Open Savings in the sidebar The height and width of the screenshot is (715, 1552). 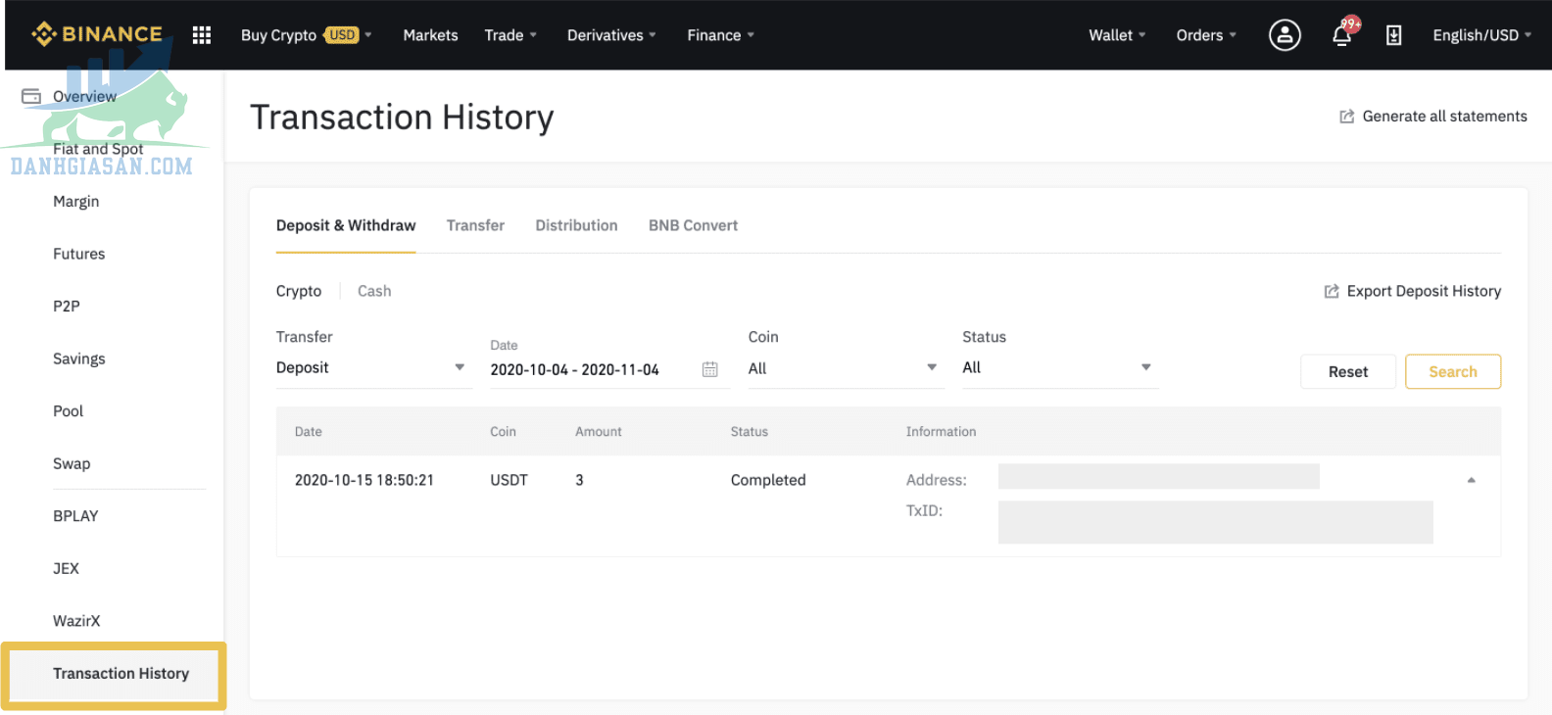78,358
